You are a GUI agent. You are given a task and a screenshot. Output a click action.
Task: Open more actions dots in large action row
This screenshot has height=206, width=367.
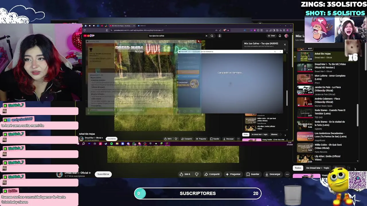tap(287, 174)
